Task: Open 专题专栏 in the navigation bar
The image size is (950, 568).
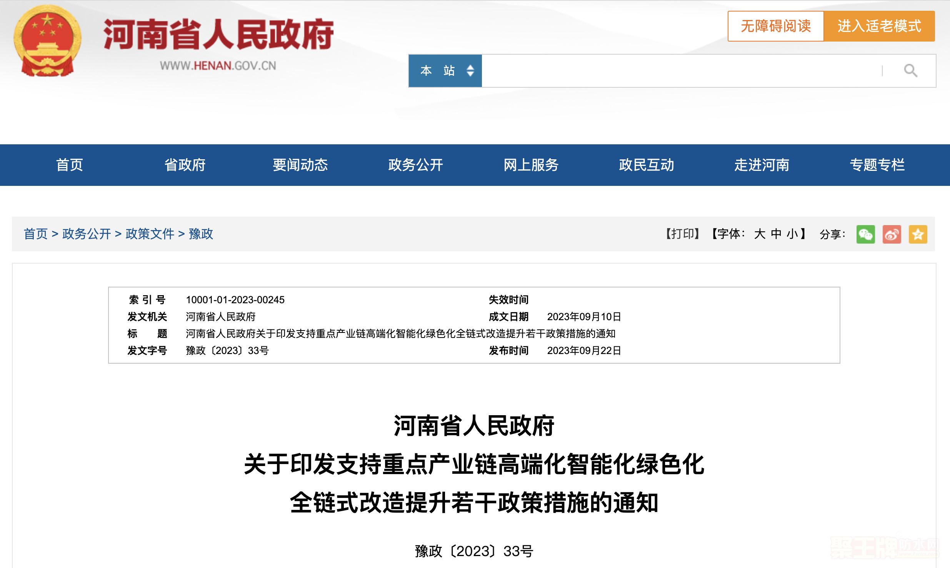Action: click(x=877, y=165)
